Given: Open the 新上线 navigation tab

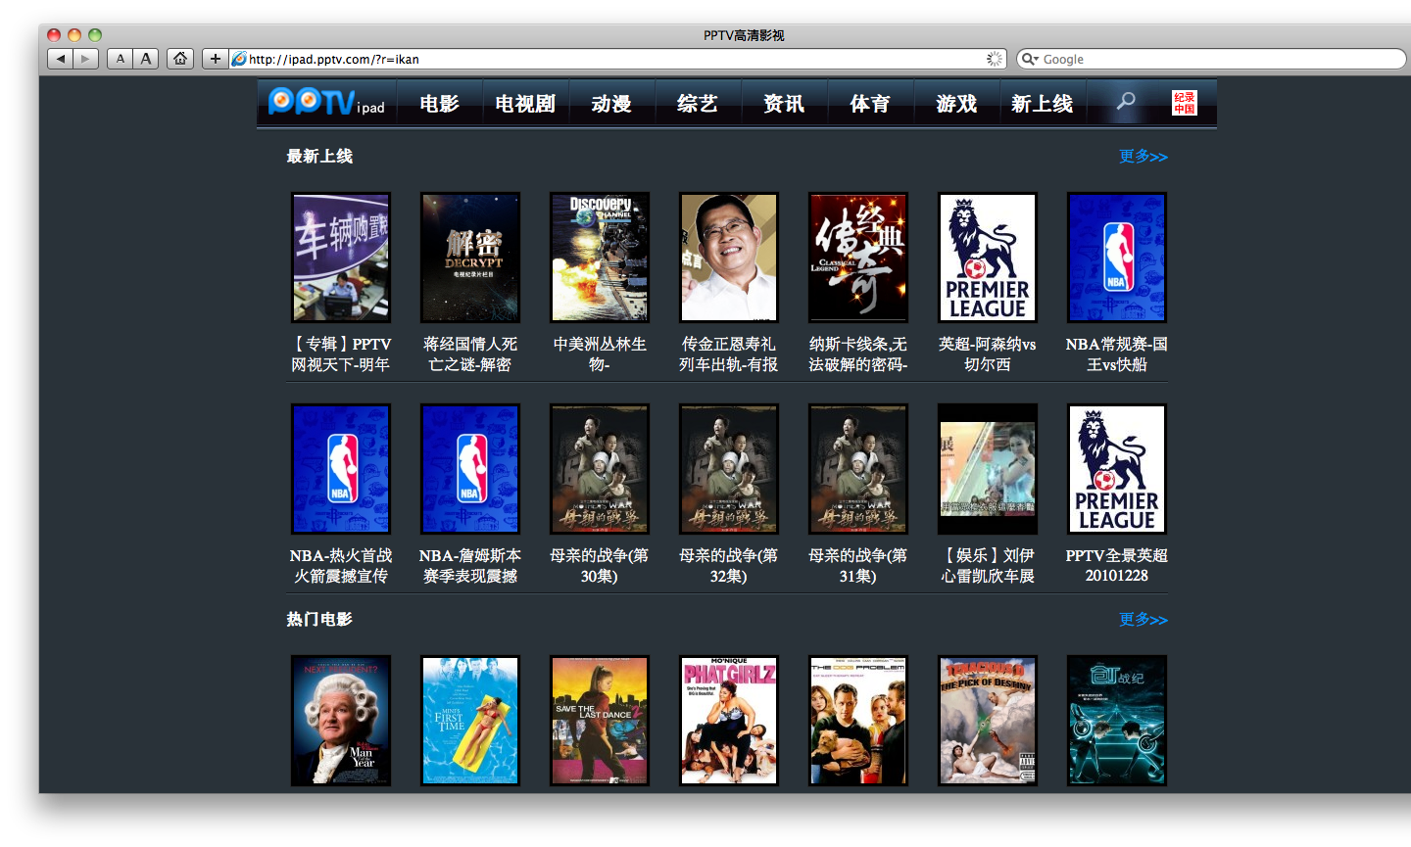Looking at the screenshot, I should tap(1042, 104).
